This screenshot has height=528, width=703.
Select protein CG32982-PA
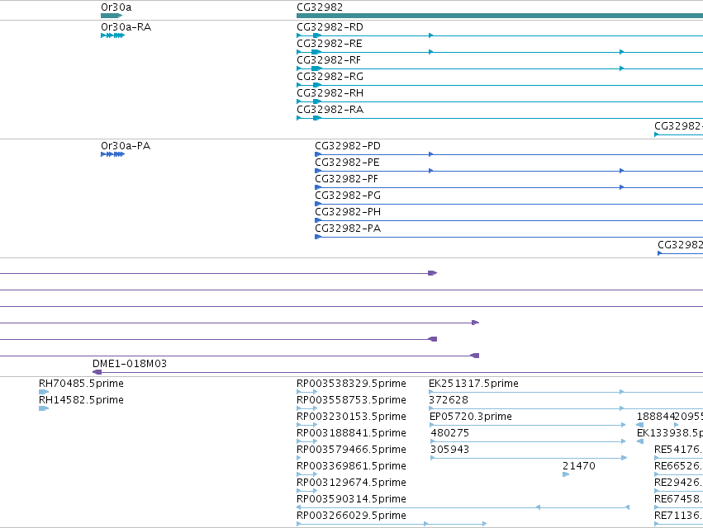[348, 229]
